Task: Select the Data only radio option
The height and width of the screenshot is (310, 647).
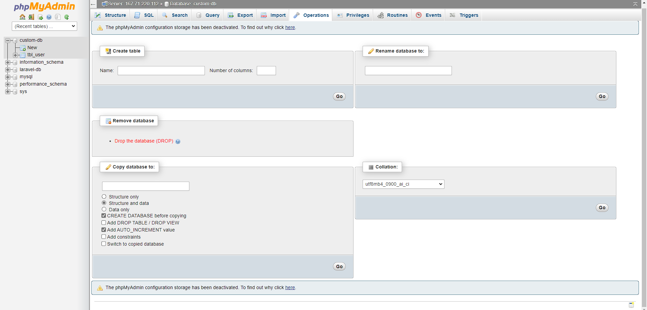Action: click(x=104, y=209)
